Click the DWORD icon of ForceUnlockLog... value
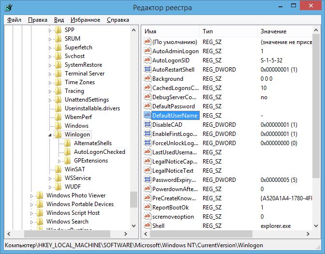 [148, 143]
